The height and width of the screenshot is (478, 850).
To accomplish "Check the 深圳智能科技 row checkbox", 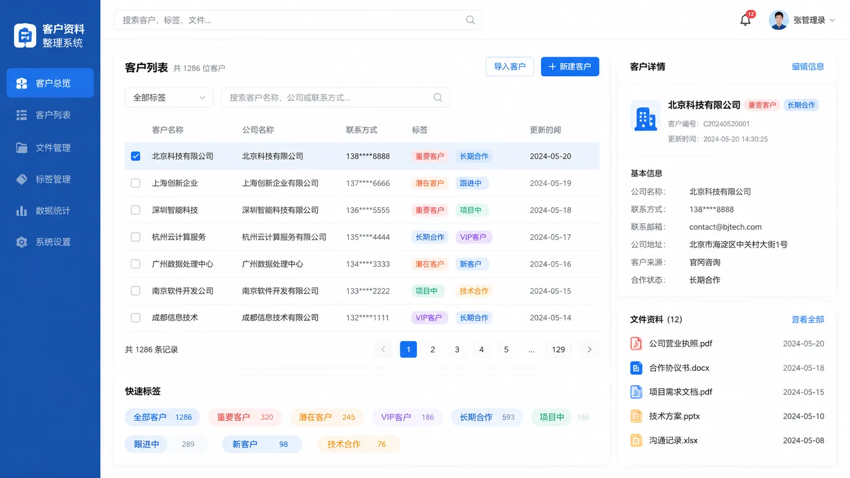I will tap(135, 210).
